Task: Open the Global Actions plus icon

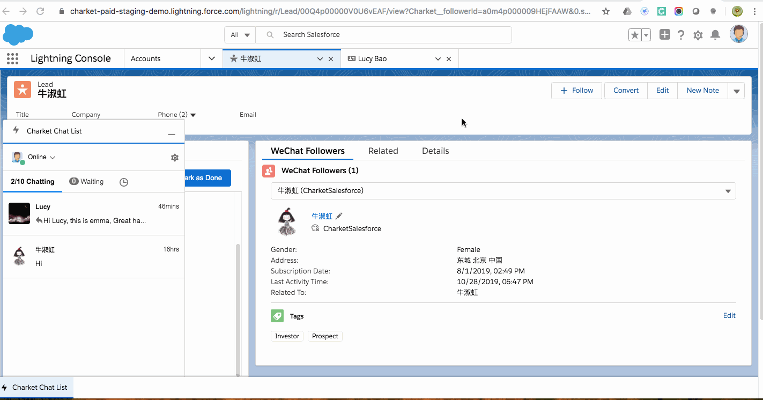Action: click(664, 35)
